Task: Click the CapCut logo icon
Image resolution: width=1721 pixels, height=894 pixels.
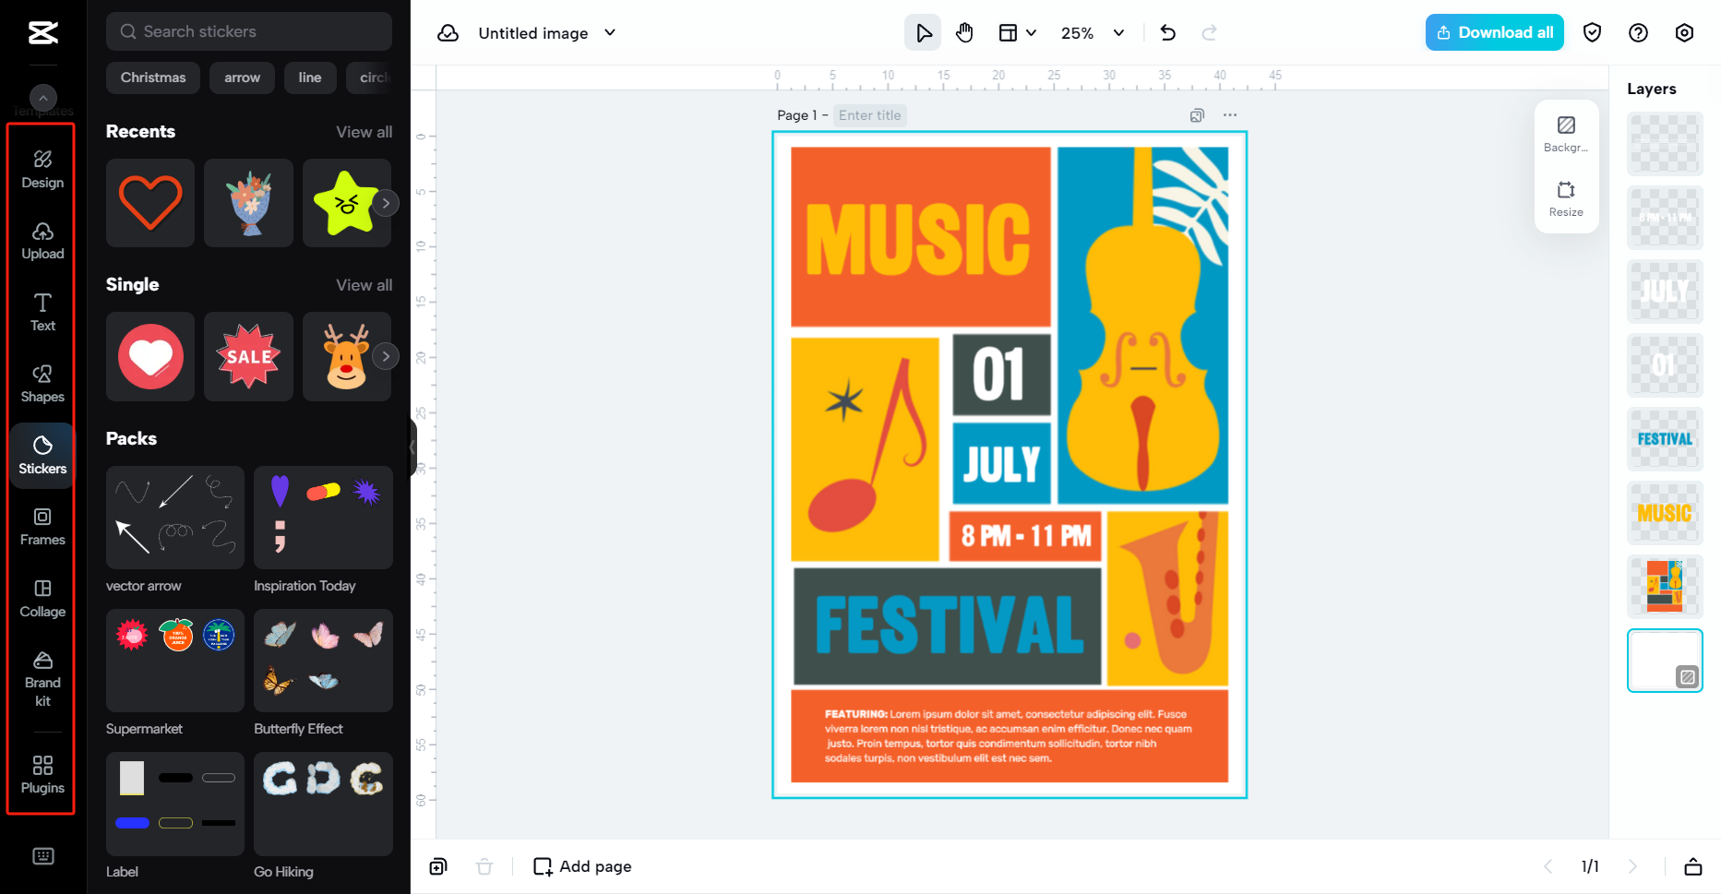Action: [42, 33]
